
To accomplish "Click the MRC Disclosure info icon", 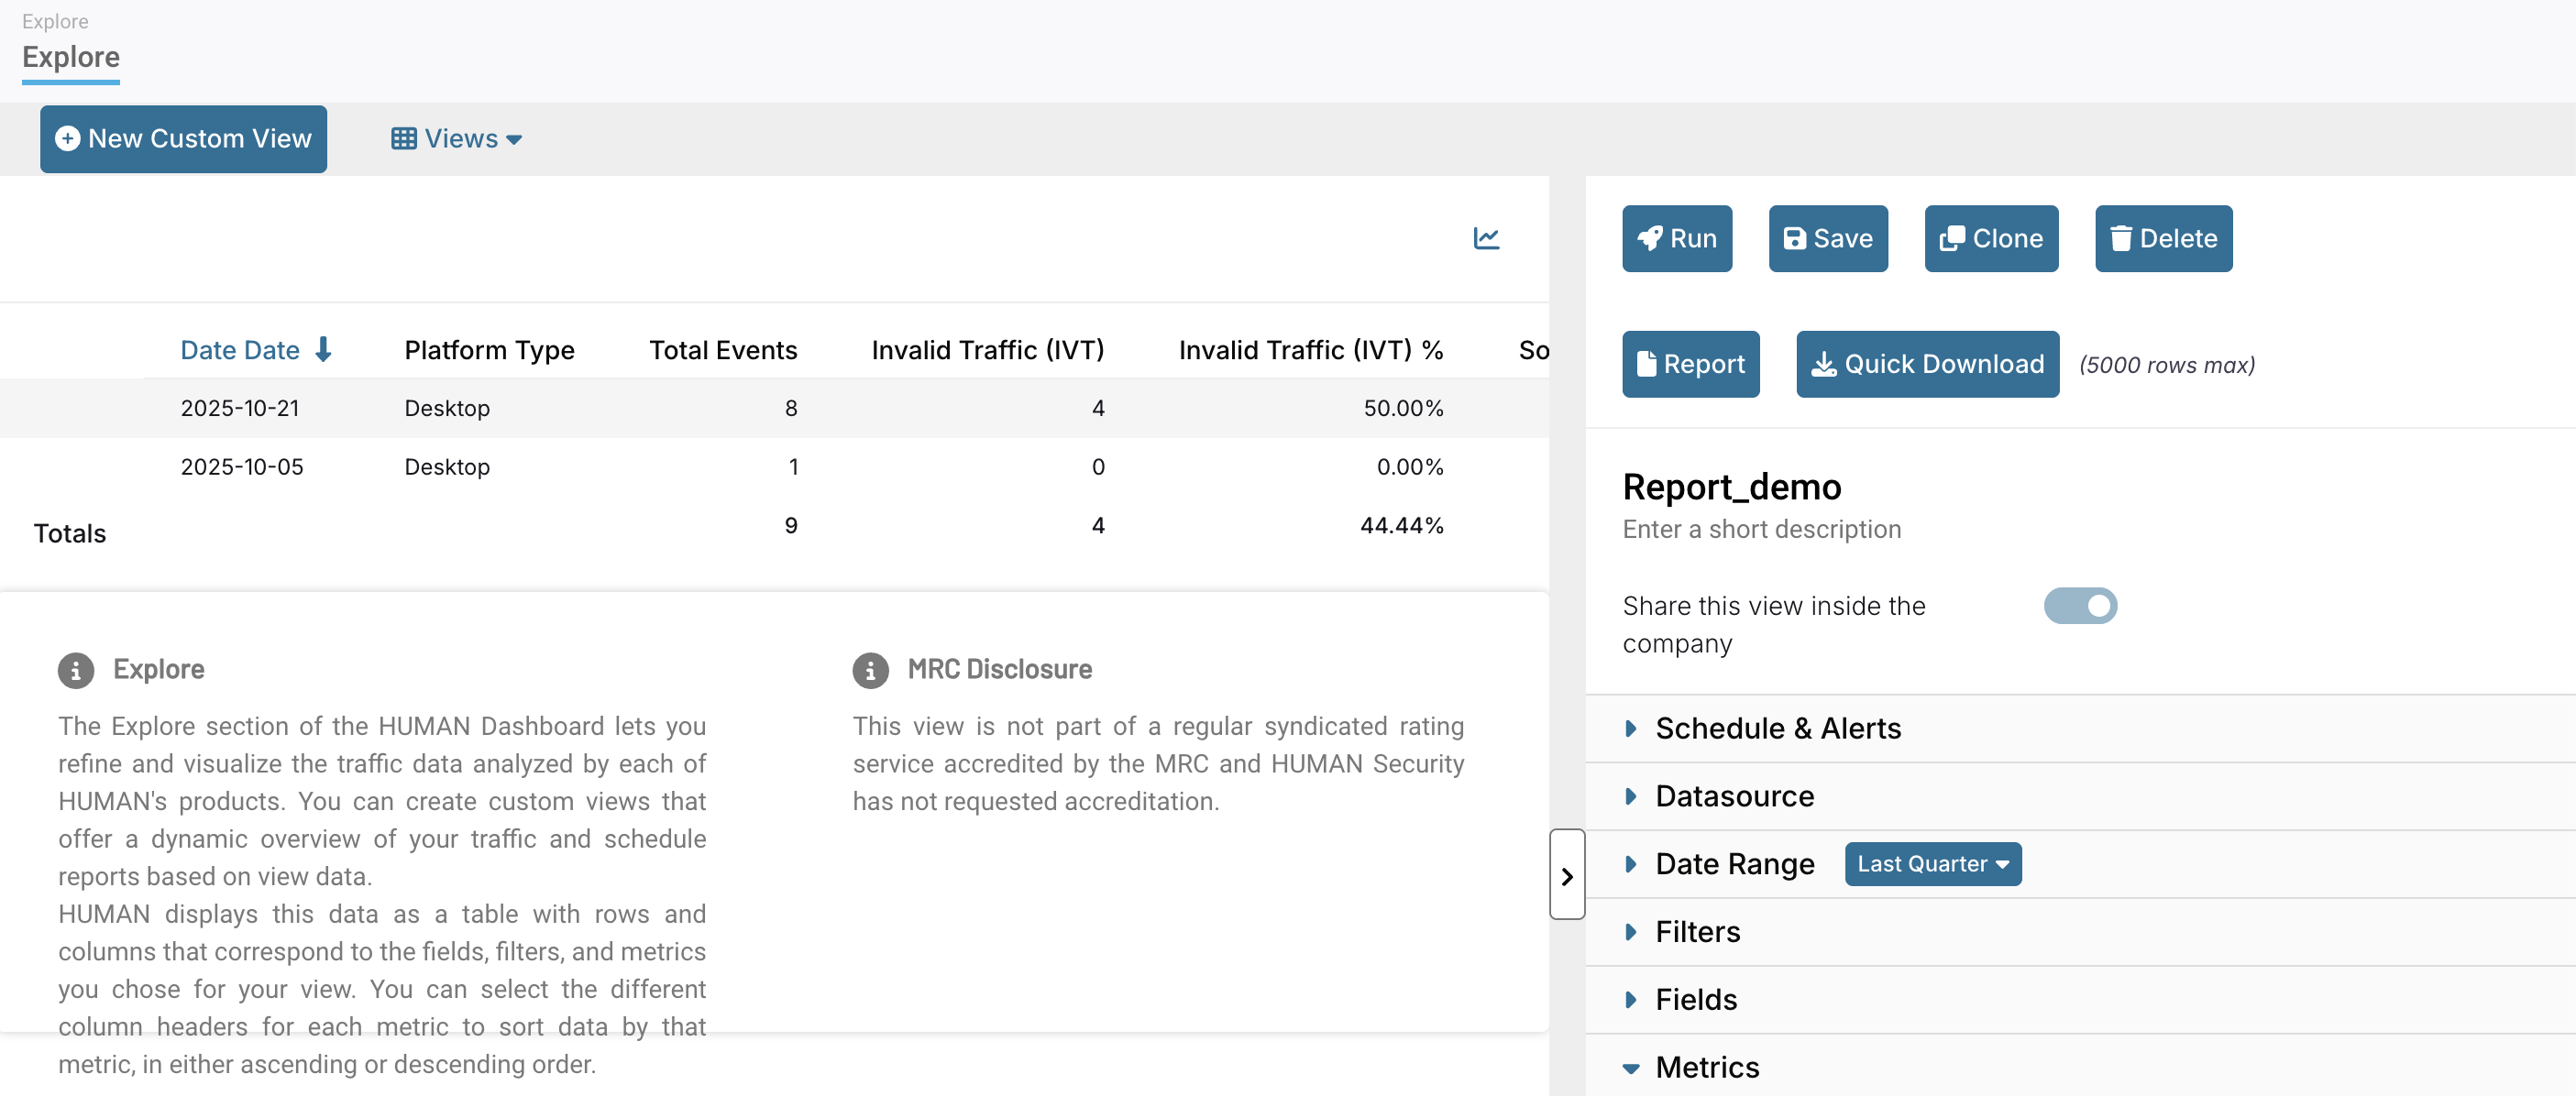I will (x=871, y=670).
